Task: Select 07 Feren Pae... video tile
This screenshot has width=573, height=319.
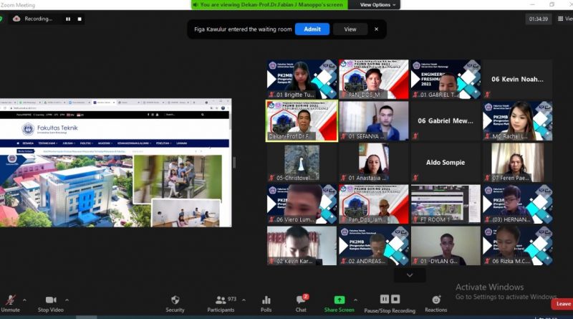Action: click(517, 163)
